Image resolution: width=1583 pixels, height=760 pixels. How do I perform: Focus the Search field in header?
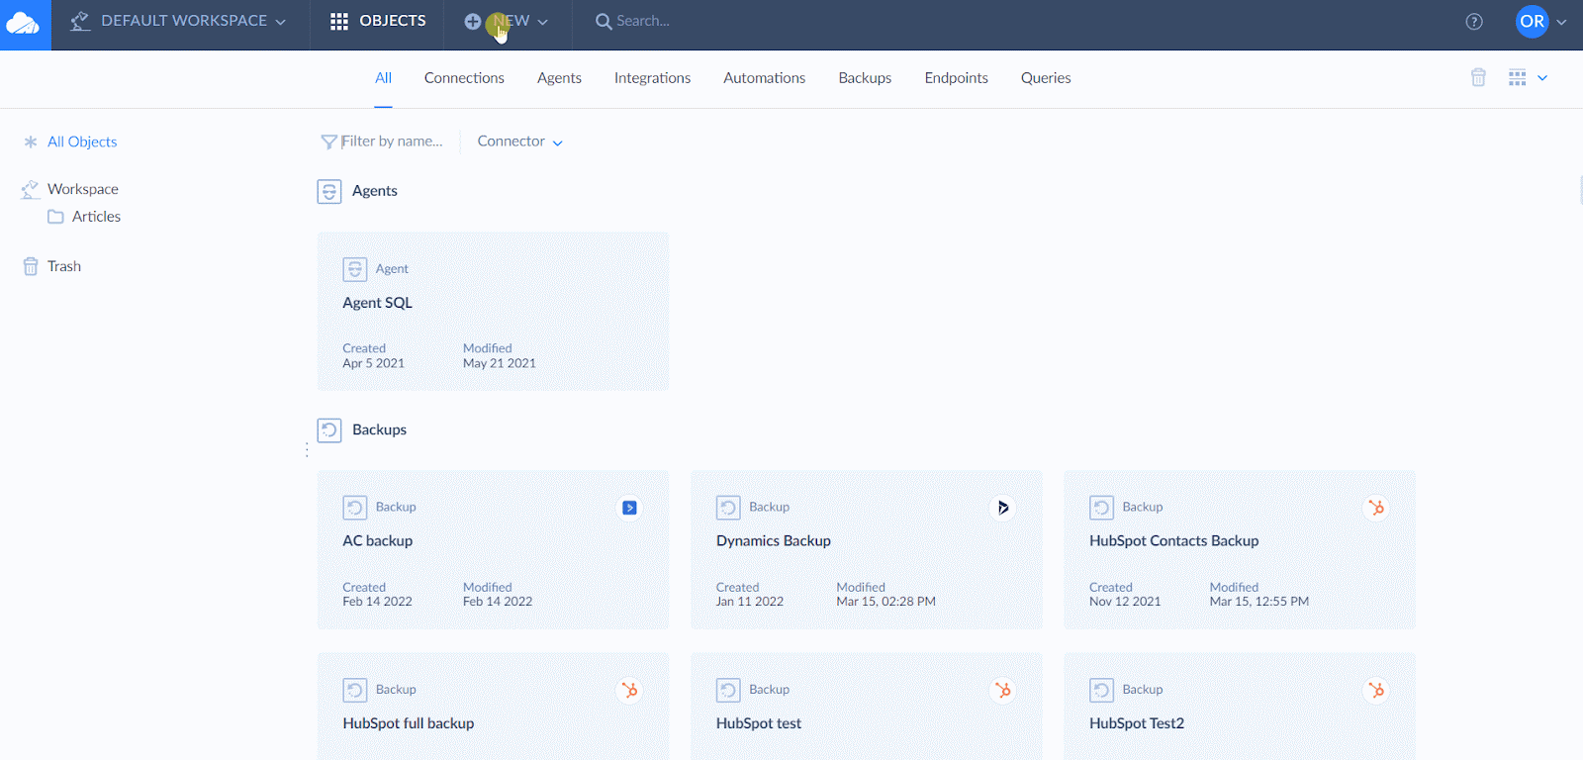click(643, 21)
